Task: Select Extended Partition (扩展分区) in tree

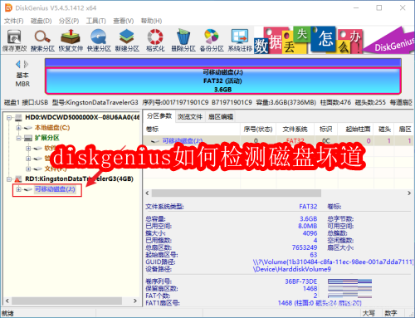Action: click(x=47, y=138)
